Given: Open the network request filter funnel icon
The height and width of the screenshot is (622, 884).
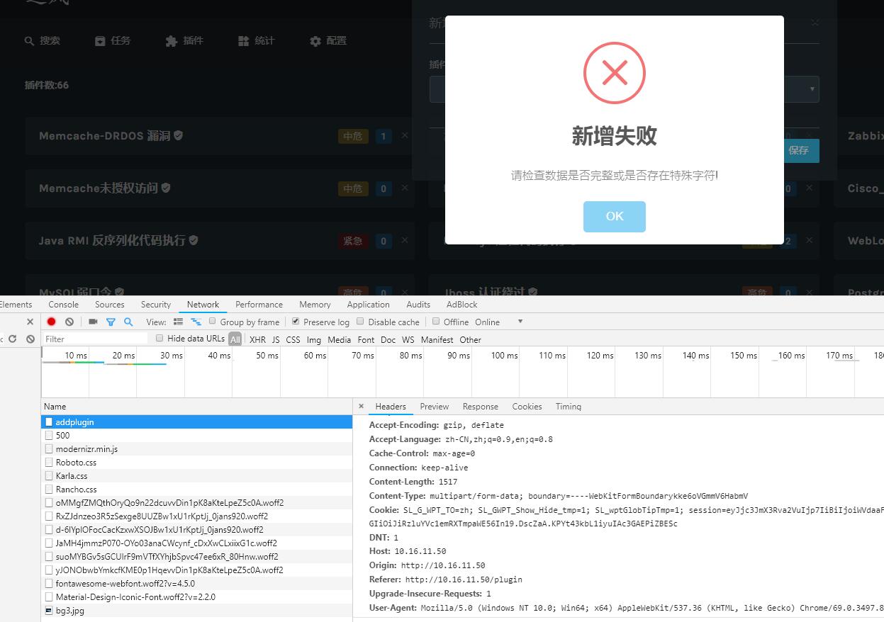Looking at the screenshot, I should (111, 322).
